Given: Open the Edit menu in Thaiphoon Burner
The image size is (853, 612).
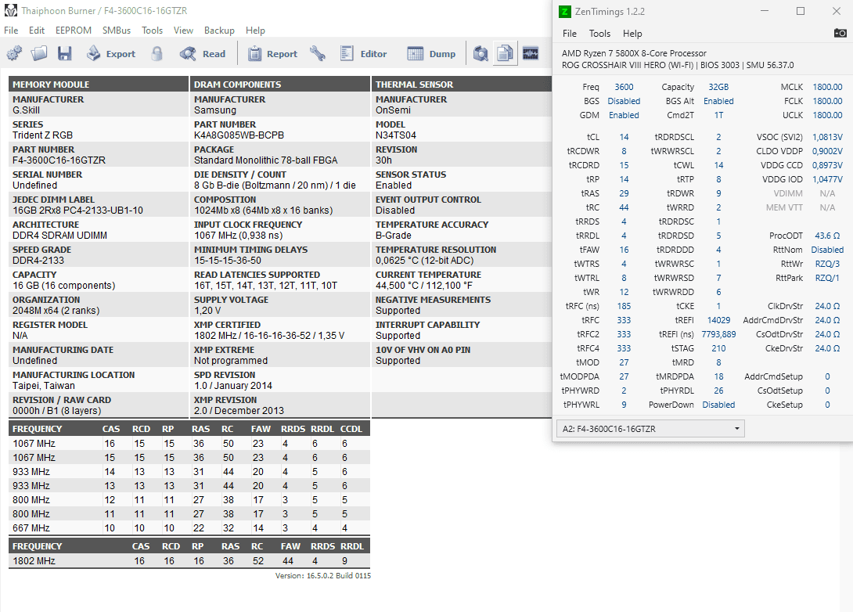Looking at the screenshot, I should 37,31.
